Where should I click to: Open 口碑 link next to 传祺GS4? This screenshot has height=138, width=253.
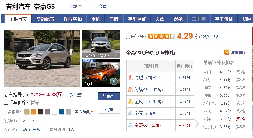(158, 89)
